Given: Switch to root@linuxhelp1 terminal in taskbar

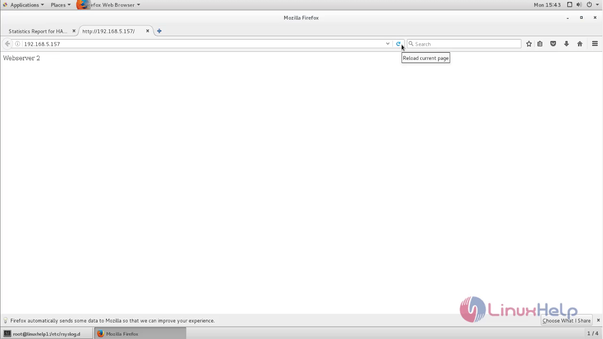Looking at the screenshot, I should 47,333.
